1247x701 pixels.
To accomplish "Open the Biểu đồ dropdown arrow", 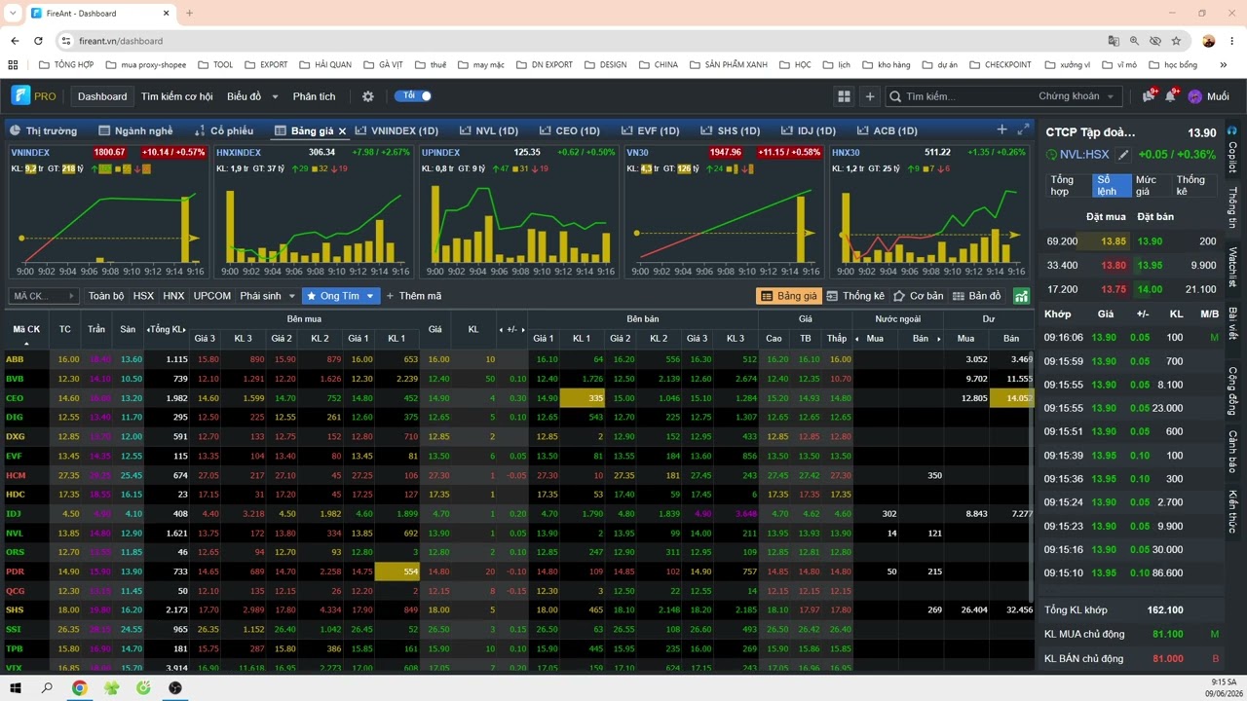I will point(275,96).
